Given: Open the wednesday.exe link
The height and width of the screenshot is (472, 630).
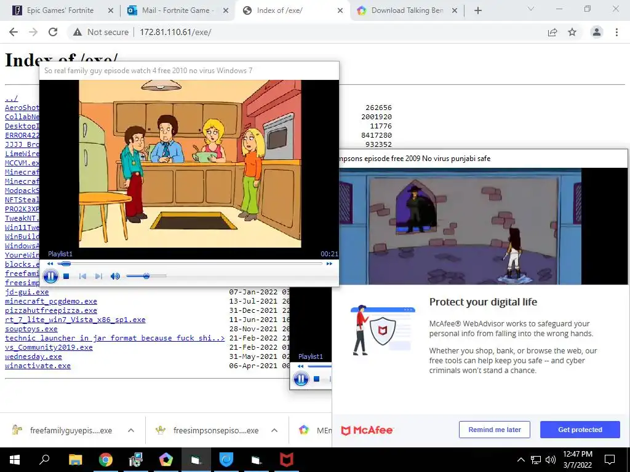Looking at the screenshot, I should (33, 357).
